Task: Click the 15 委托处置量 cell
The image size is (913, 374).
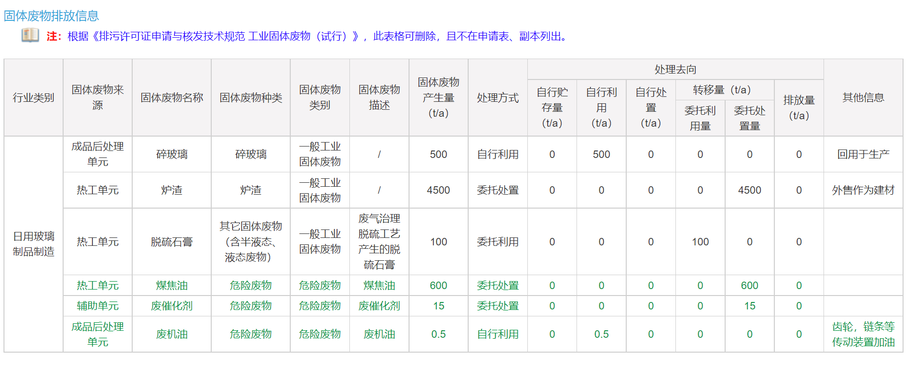Action: 749,306
